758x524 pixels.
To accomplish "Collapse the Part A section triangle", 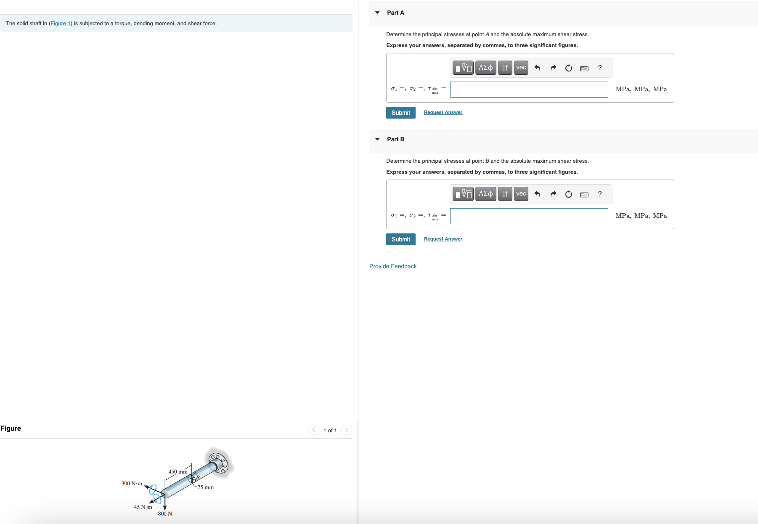I will click(x=377, y=13).
